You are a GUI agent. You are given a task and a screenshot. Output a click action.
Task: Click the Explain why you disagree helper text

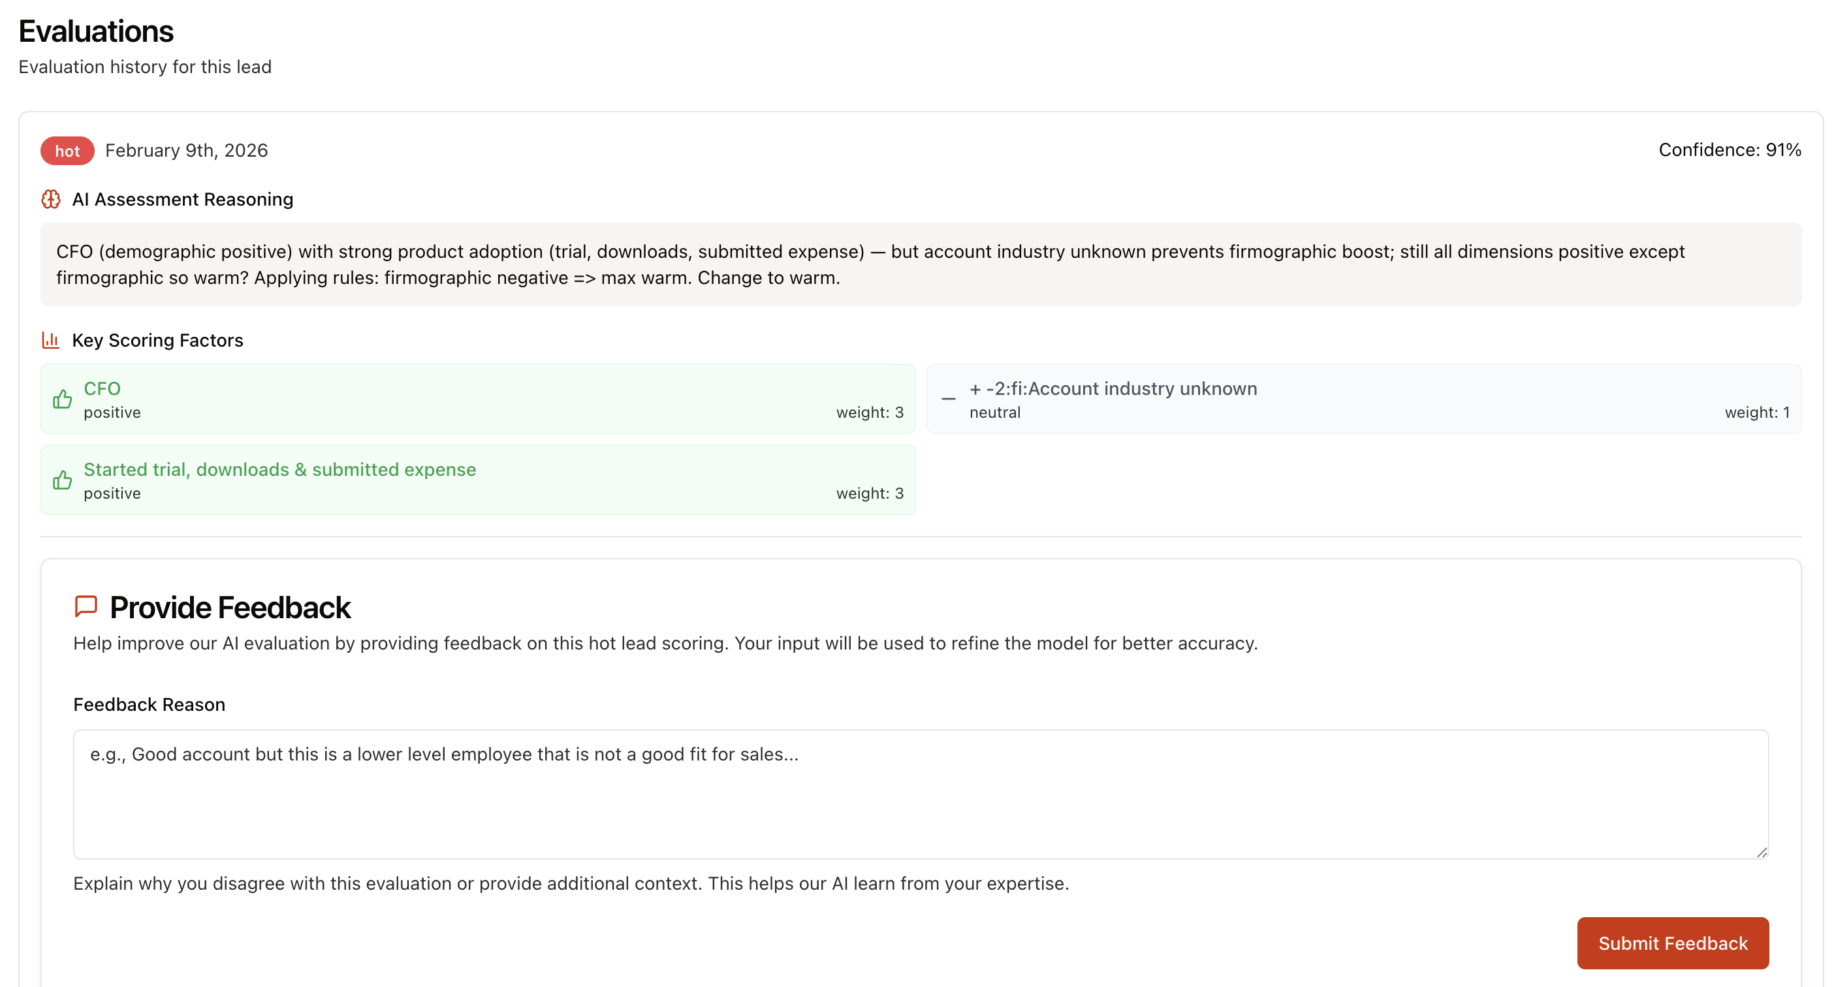click(571, 884)
